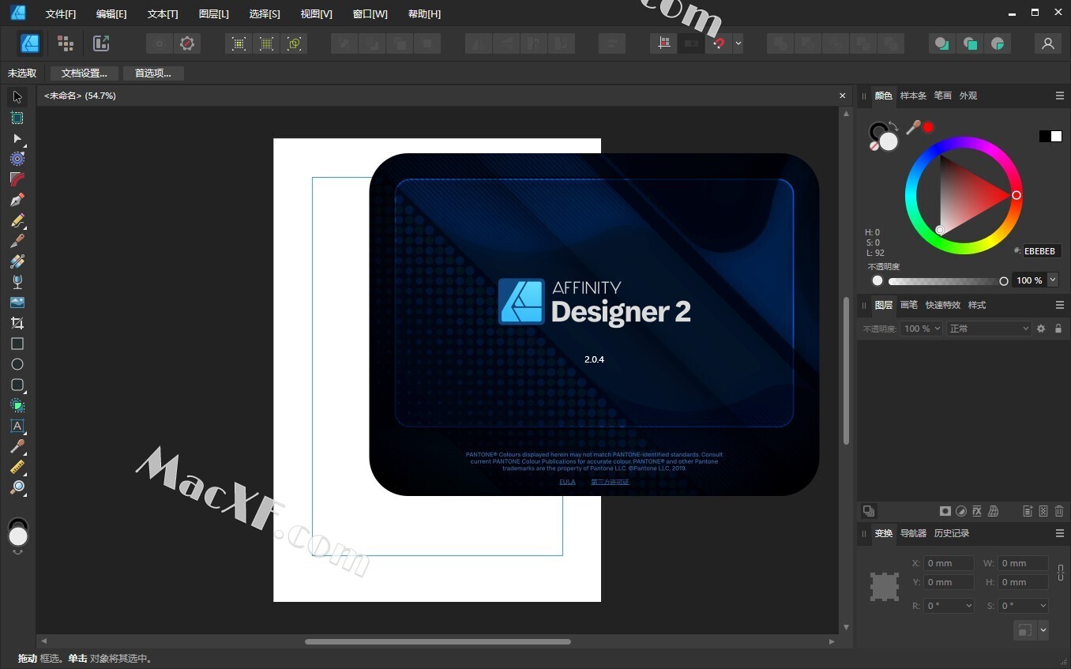The image size is (1071, 669).
Task: Select the Pen tool
Action: [17, 200]
